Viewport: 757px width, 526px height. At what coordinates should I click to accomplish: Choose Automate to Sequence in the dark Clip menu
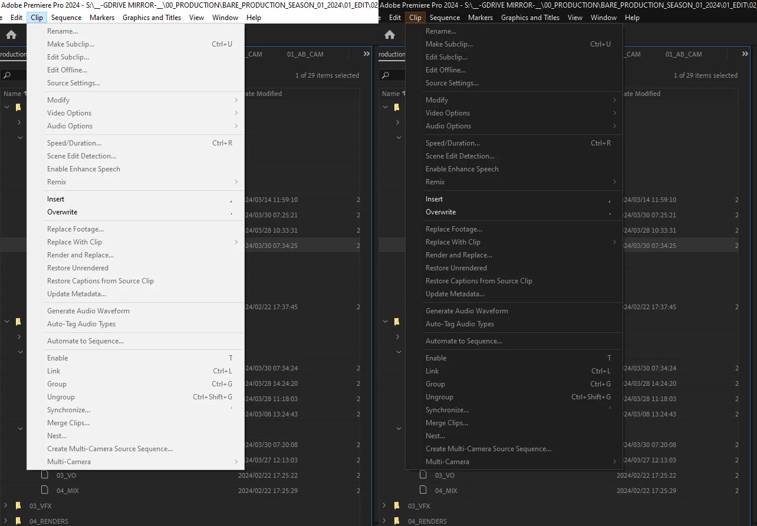point(514,341)
